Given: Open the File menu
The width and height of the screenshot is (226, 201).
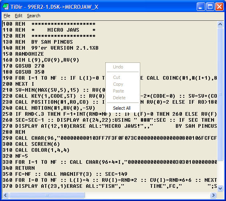Looking at the screenshot, I should 7,16.
